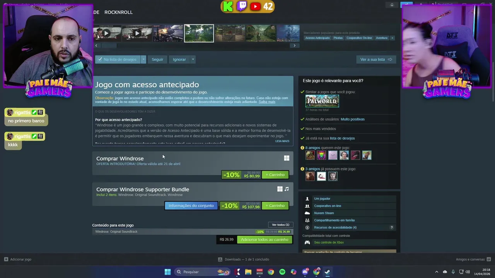Click the cloud icon in system tray
The height and width of the screenshot is (278, 495).
(445, 272)
